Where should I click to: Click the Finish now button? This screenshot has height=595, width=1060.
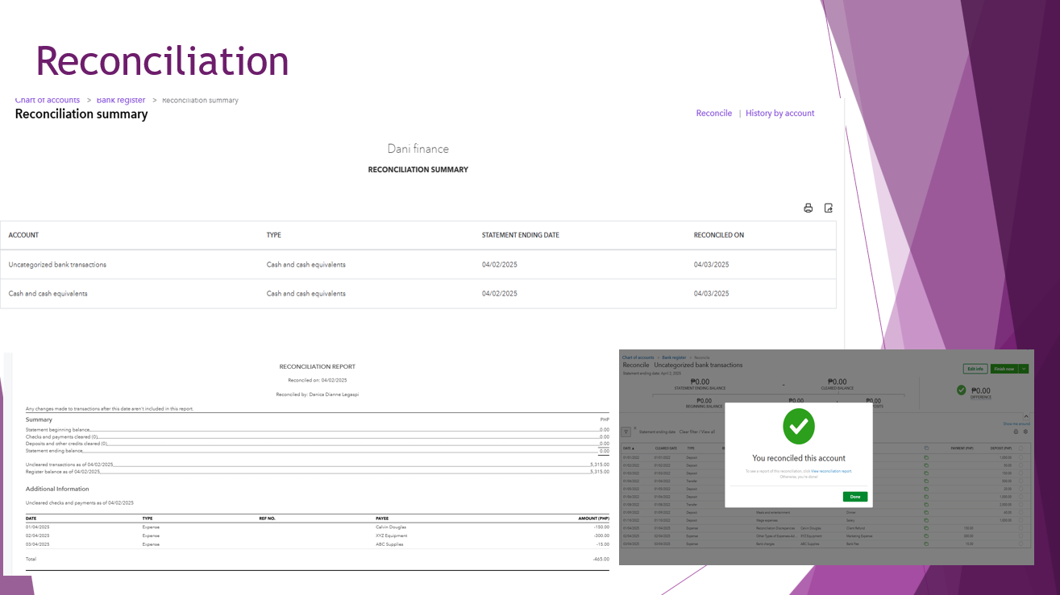pos(1004,369)
